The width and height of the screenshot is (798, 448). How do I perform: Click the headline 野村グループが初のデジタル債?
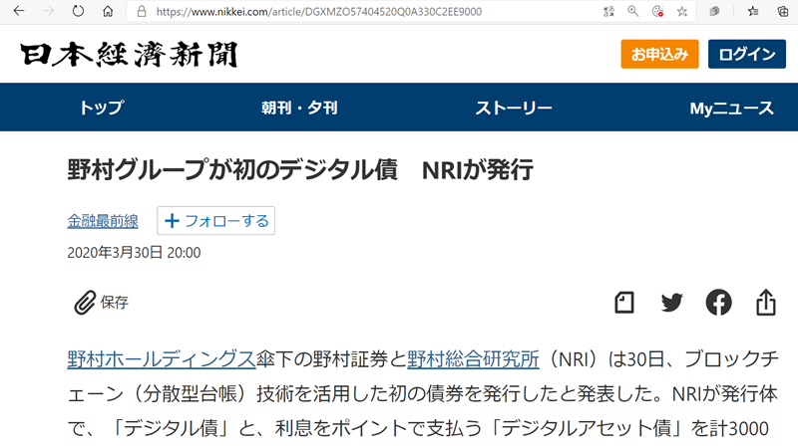[x=232, y=169]
